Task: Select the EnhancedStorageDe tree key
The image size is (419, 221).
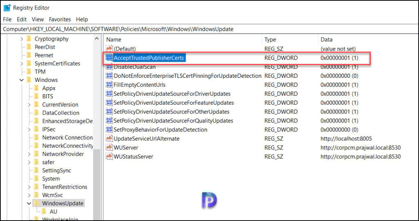Action: pos(68,121)
